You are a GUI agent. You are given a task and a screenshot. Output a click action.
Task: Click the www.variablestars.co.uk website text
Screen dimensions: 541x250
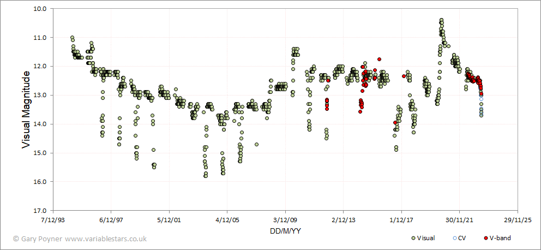[106, 239]
